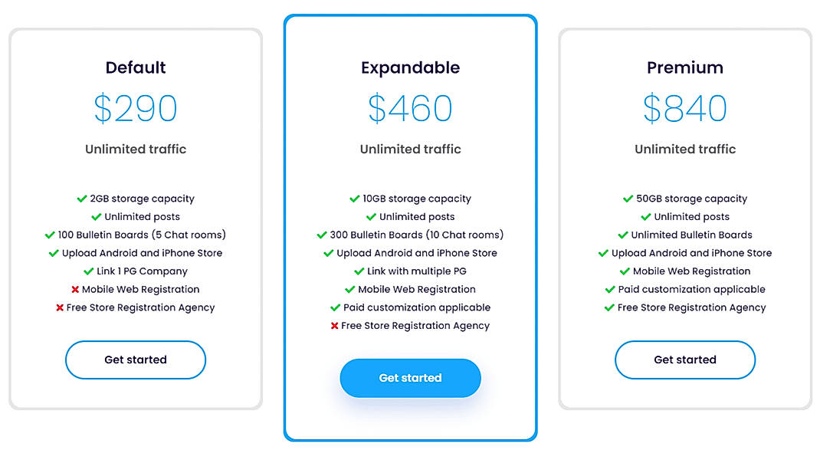Select the Default plan title

(x=136, y=67)
